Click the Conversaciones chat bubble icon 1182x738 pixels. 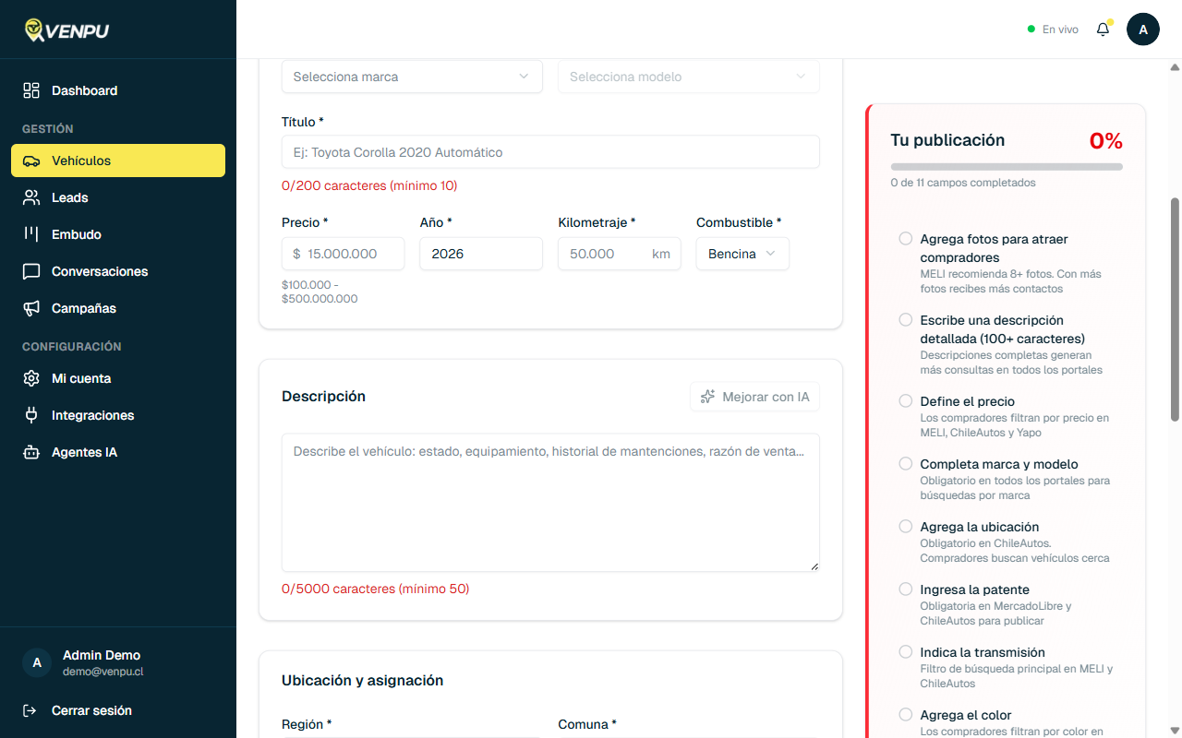click(x=31, y=271)
